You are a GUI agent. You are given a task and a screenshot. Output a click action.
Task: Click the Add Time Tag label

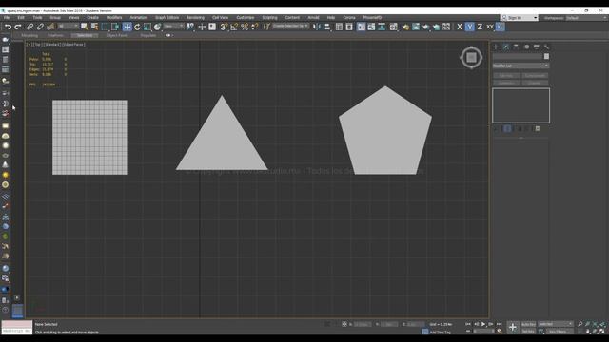point(440,332)
